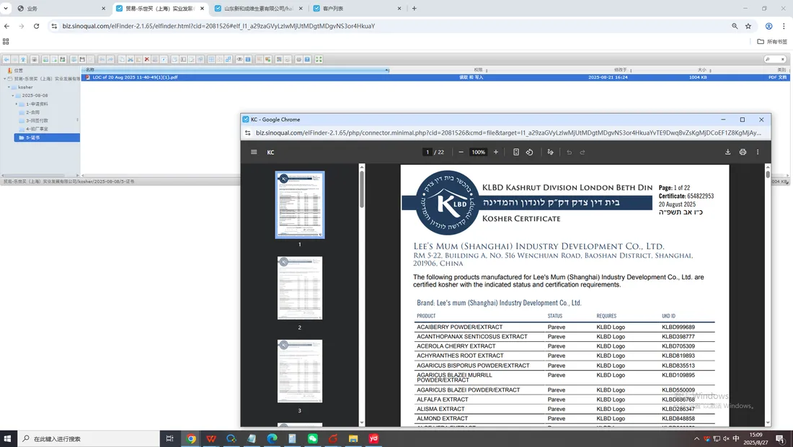Image resolution: width=793 pixels, height=447 pixels.
Task: Open Task View from the taskbar
Action: 170,438
